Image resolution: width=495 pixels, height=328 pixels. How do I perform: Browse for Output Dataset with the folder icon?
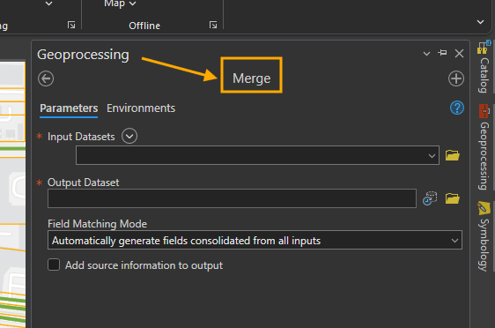(x=453, y=198)
